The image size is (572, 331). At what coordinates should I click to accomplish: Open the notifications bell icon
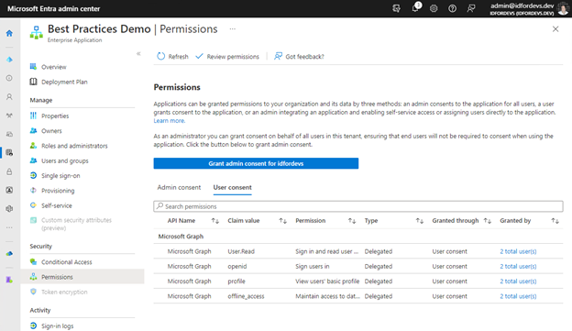(415, 8)
